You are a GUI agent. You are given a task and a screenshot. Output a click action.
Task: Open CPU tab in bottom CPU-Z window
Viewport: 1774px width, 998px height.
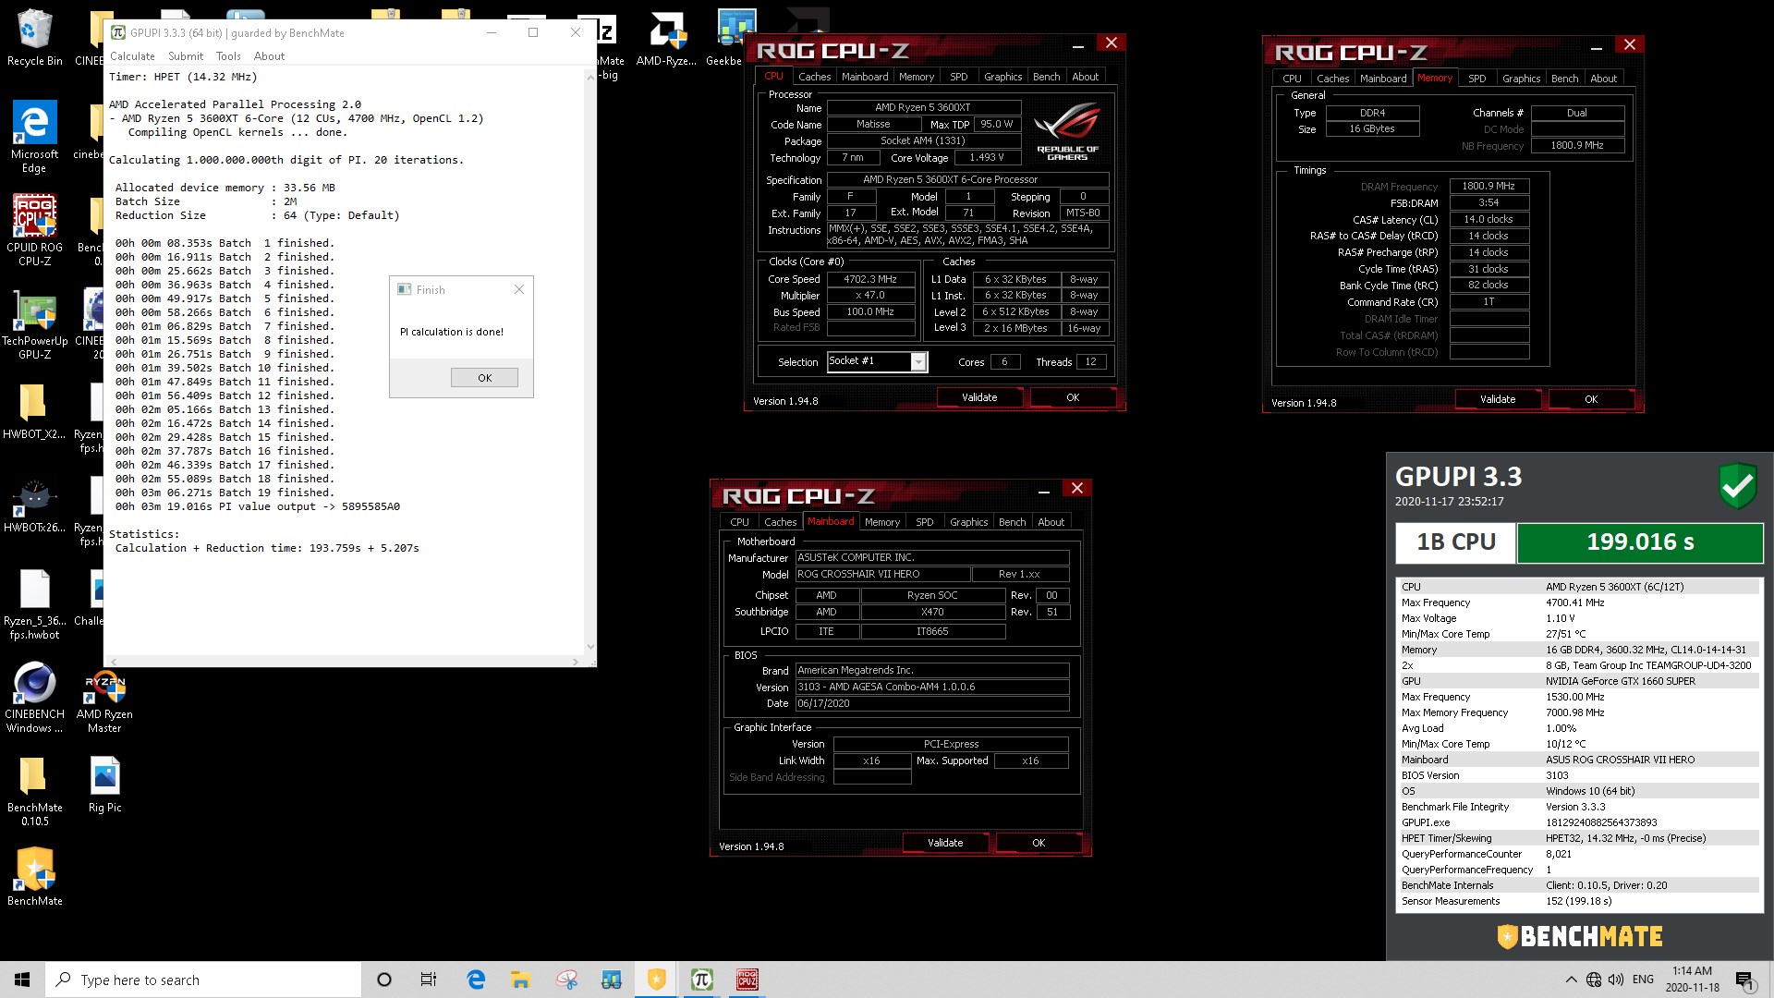[739, 522]
